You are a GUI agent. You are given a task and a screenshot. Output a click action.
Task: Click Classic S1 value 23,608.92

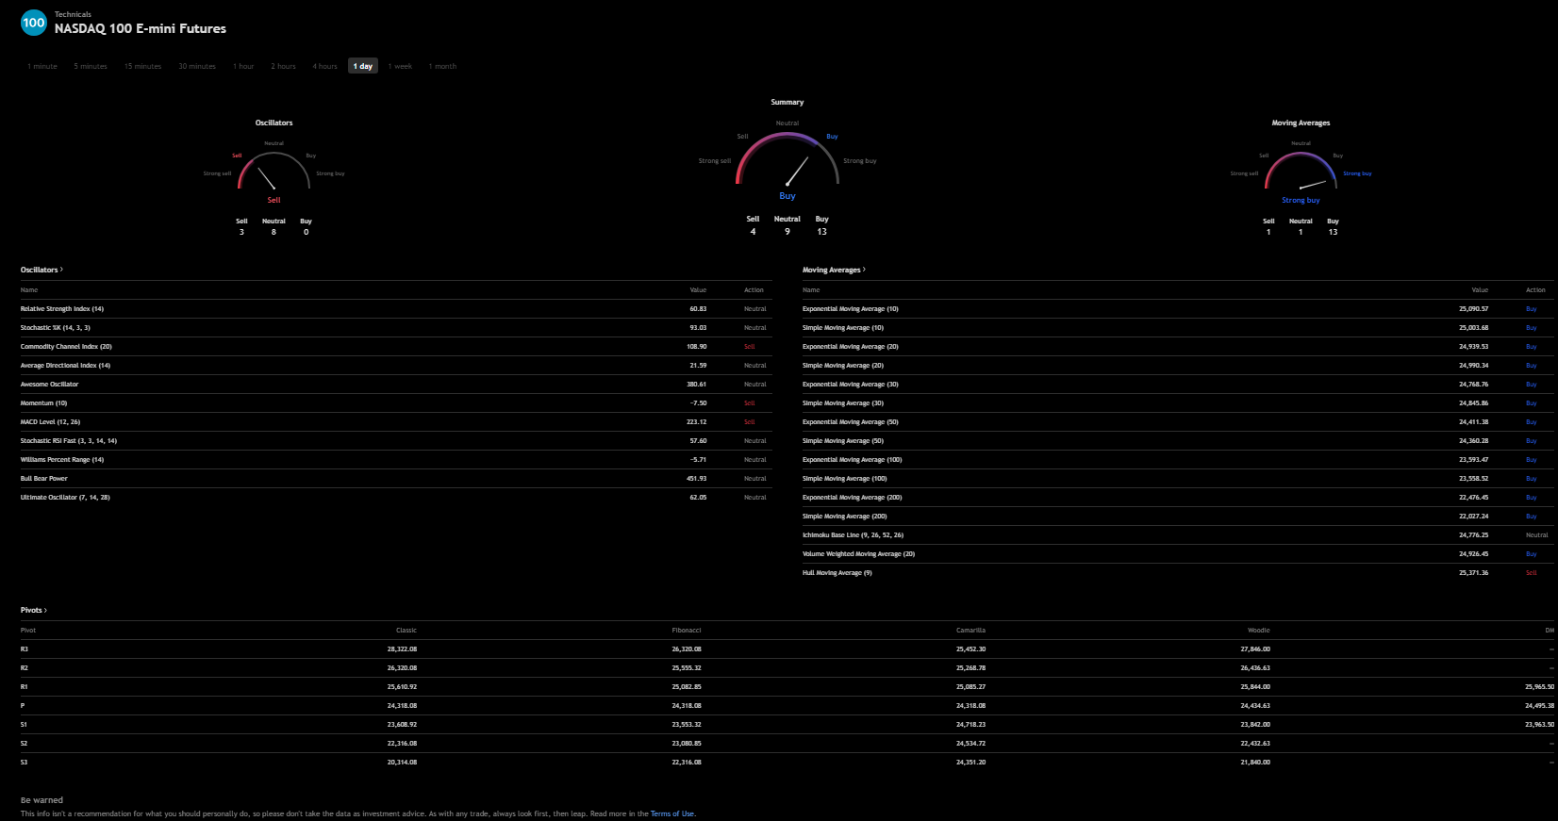402,725
